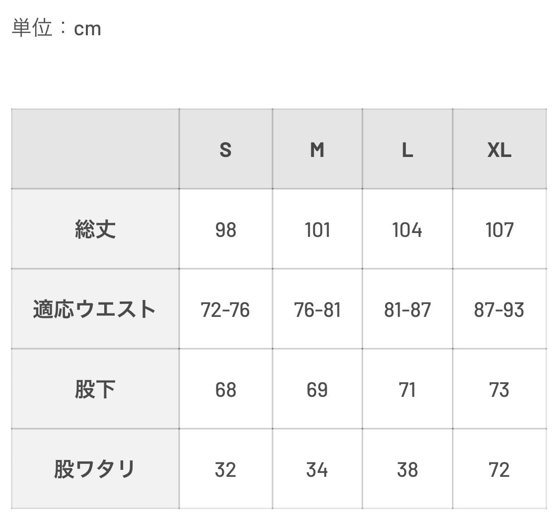The width and height of the screenshot is (557, 527).
Task: Click the 98 total length cell
Action: point(225,230)
